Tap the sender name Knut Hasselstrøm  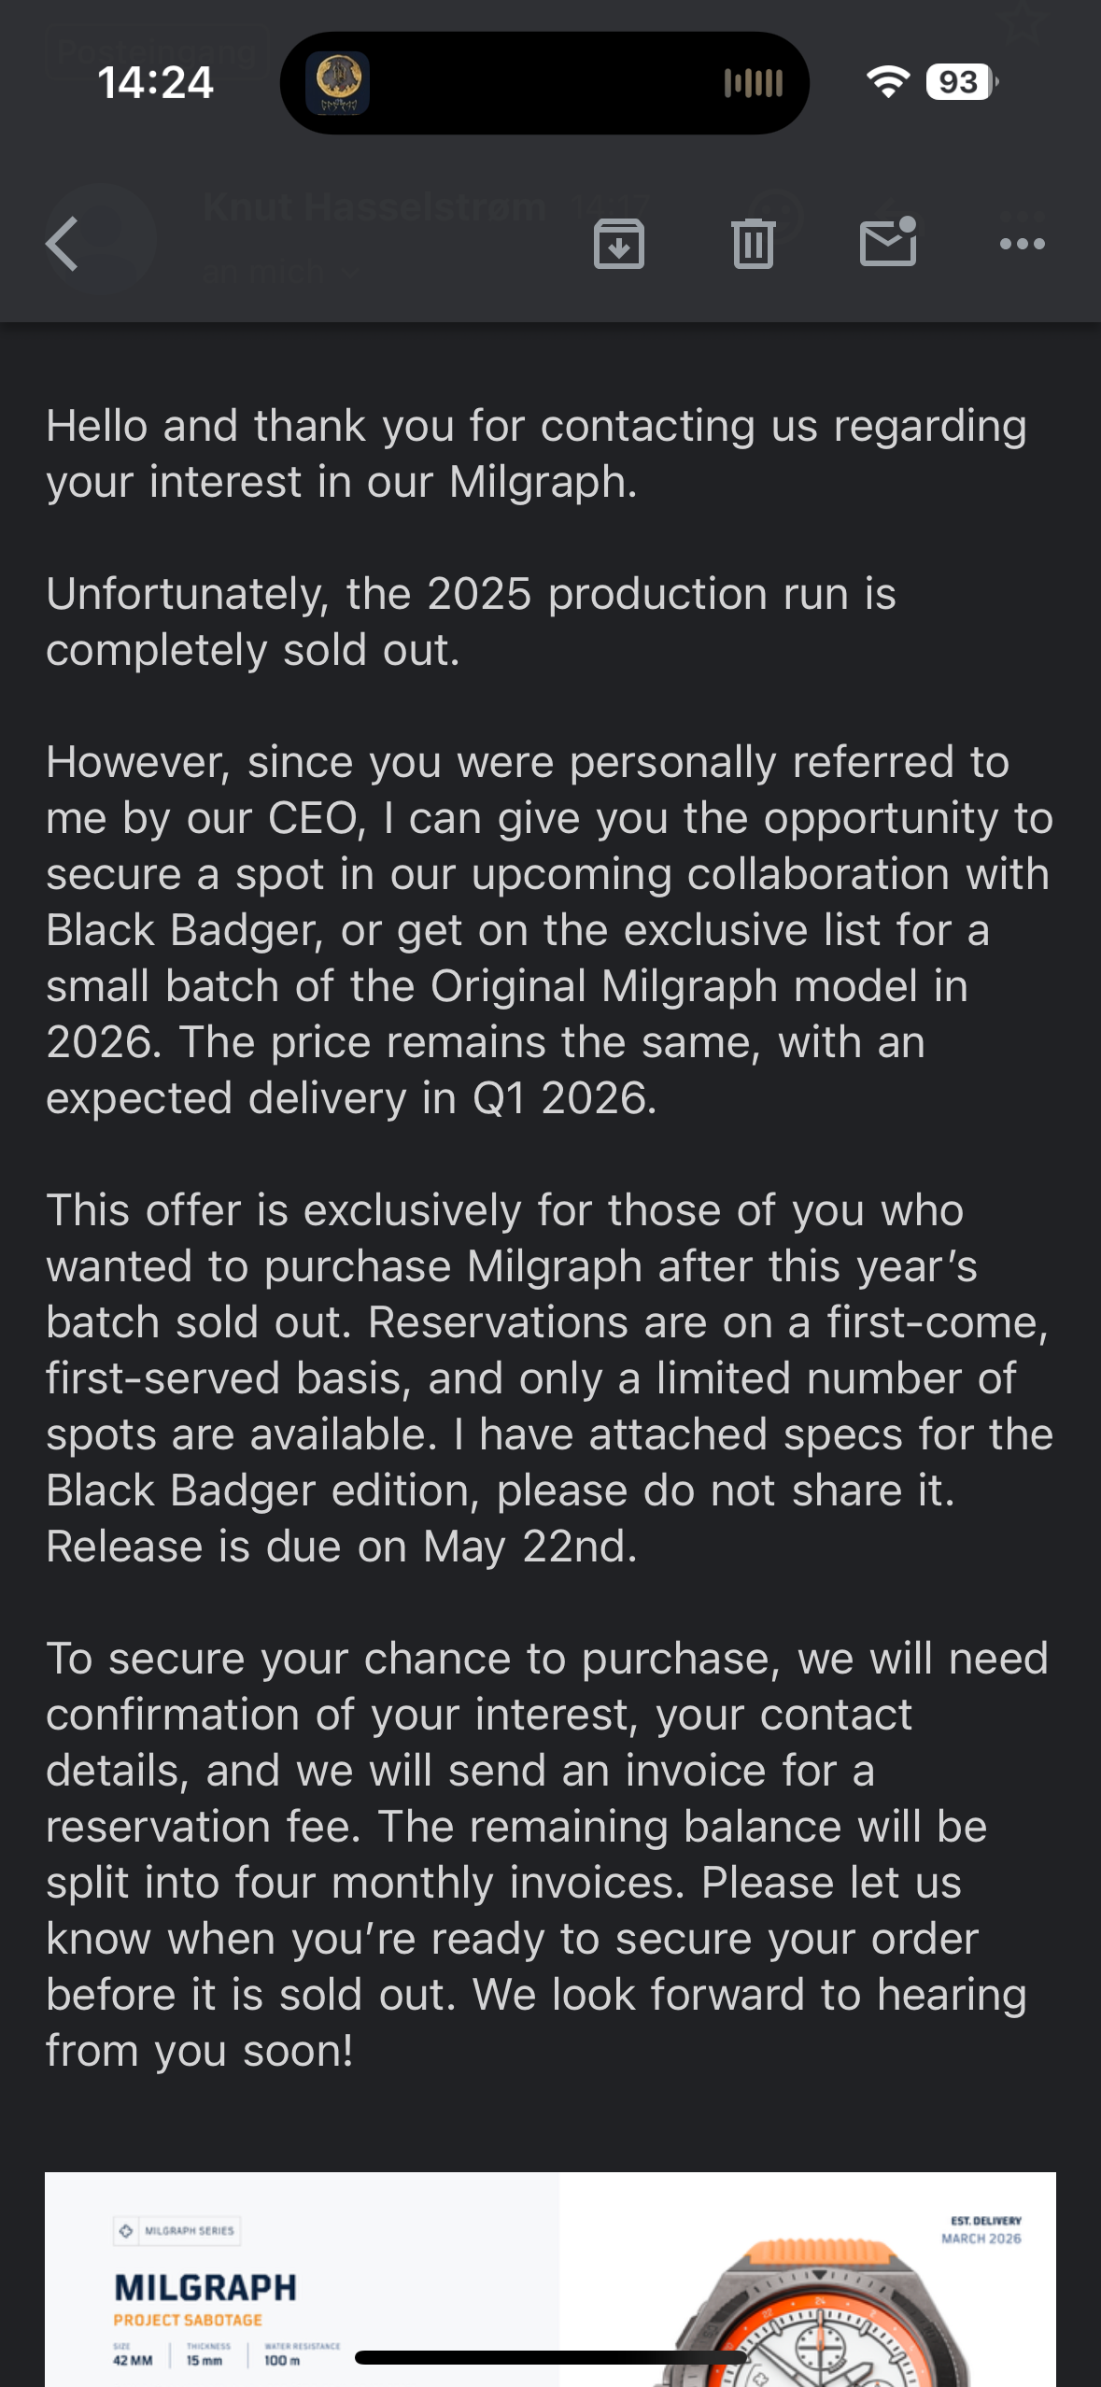click(374, 206)
